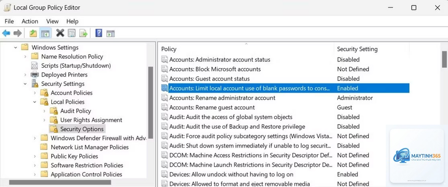Select User Rights Assignment tree item
The width and height of the screenshot is (448, 187).
click(x=91, y=120)
